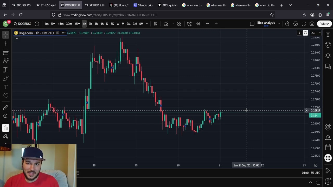Image resolution: width=333 pixels, height=187 pixels.
Task: Click Save under Blob analysis
Action: tap(266, 26)
